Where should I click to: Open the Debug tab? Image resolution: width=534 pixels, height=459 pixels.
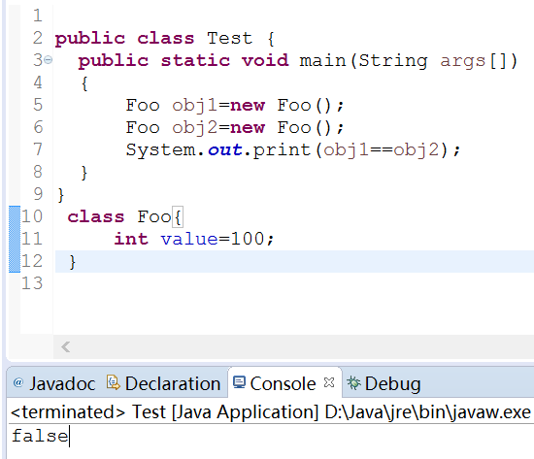(x=384, y=383)
